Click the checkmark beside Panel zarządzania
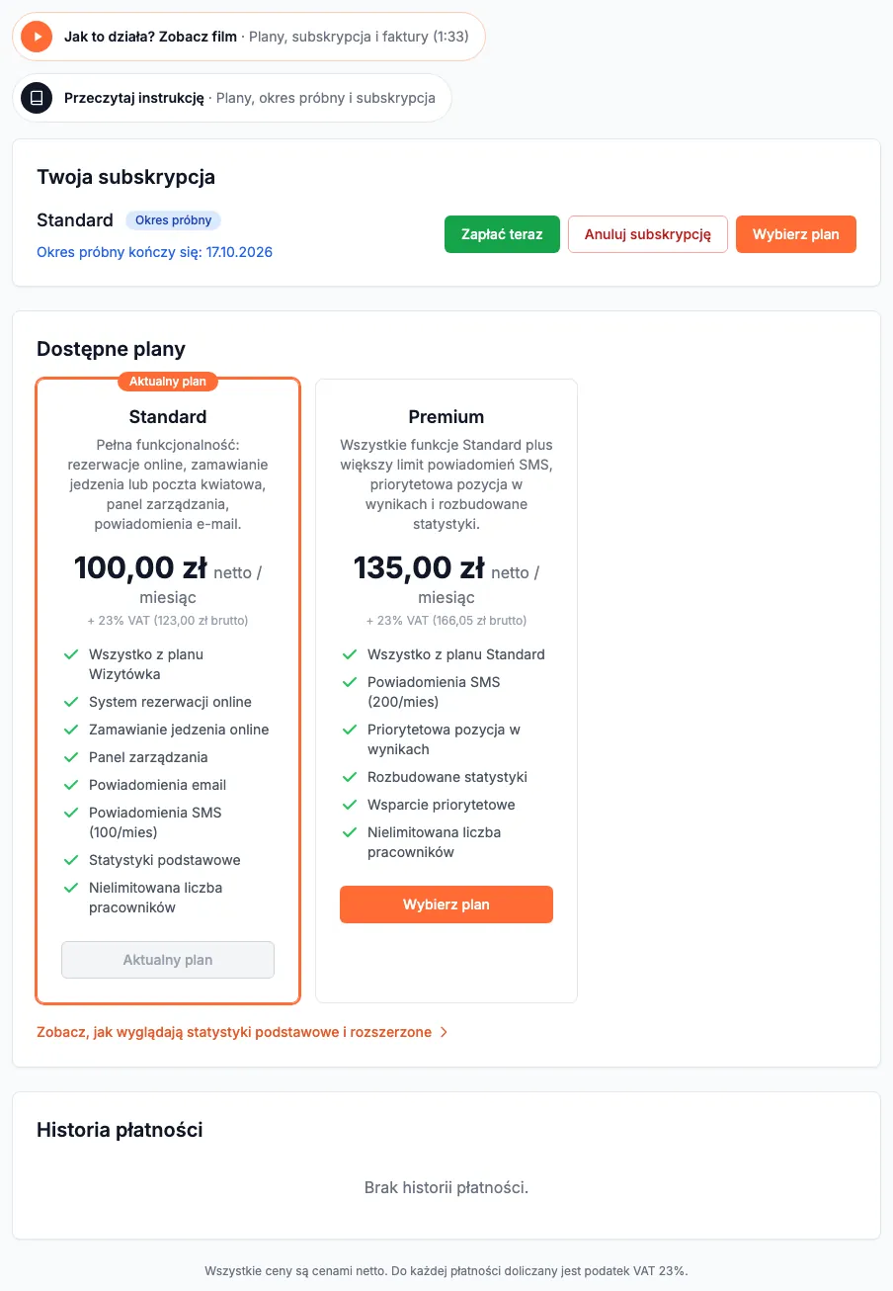893x1291 pixels. pyautogui.click(x=71, y=757)
